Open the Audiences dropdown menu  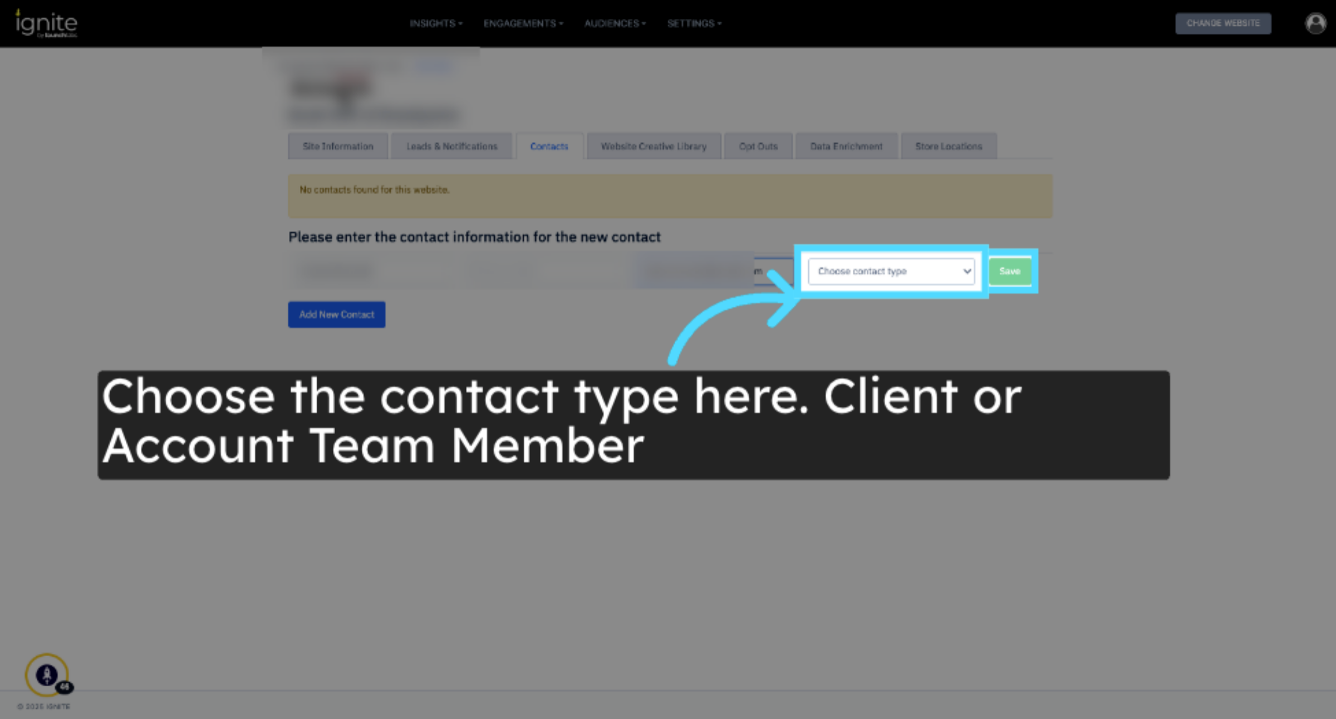click(x=615, y=23)
